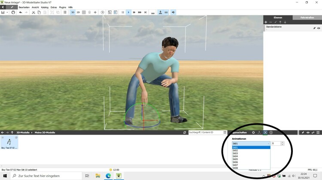This screenshot has width=322, height=180.
Task: Select Sit07 in the animation list
Action: (251, 165)
